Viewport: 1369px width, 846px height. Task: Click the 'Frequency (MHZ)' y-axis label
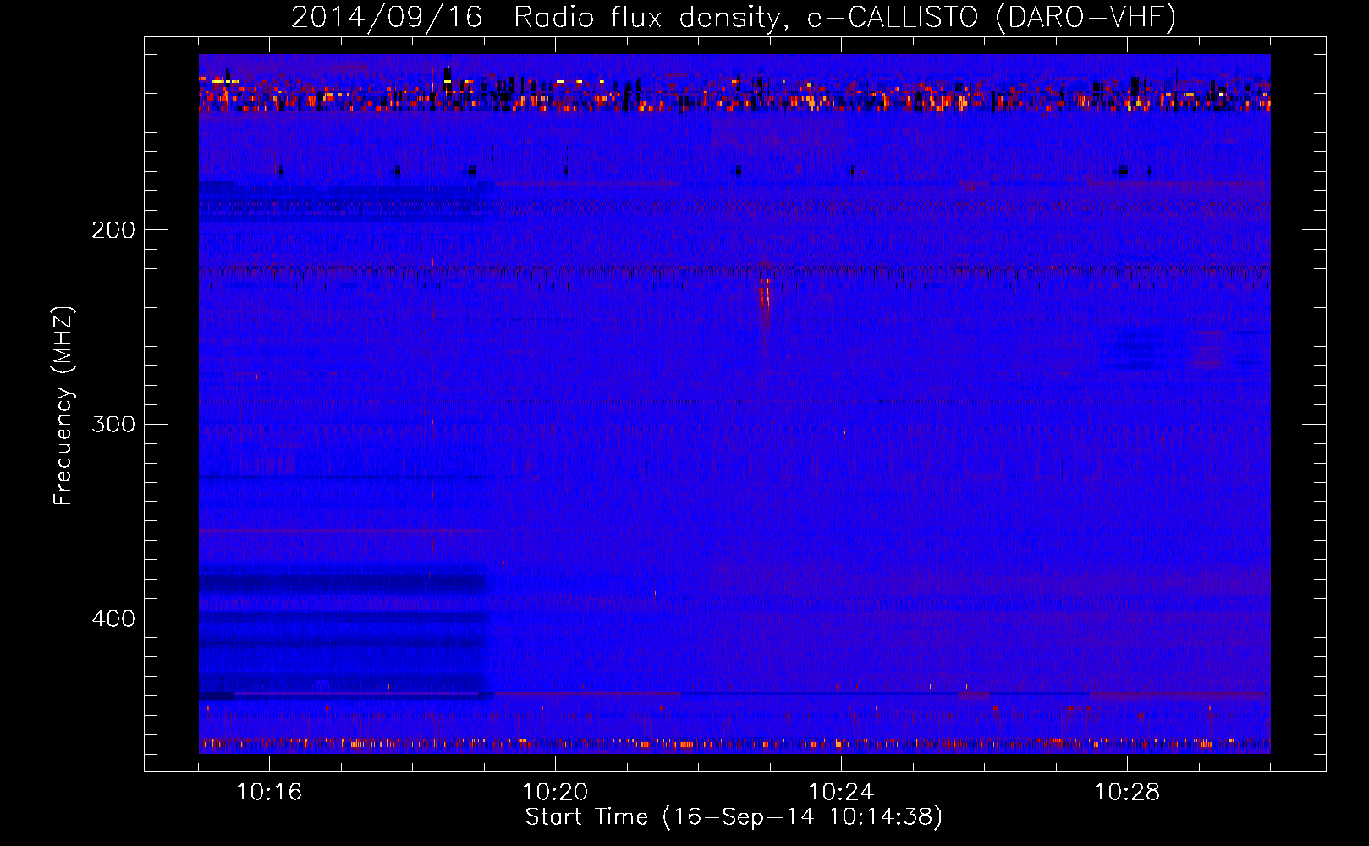click(x=63, y=405)
